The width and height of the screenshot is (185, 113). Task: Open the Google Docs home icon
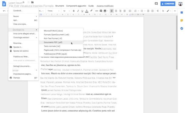pyautogui.click(x=4, y=4)
